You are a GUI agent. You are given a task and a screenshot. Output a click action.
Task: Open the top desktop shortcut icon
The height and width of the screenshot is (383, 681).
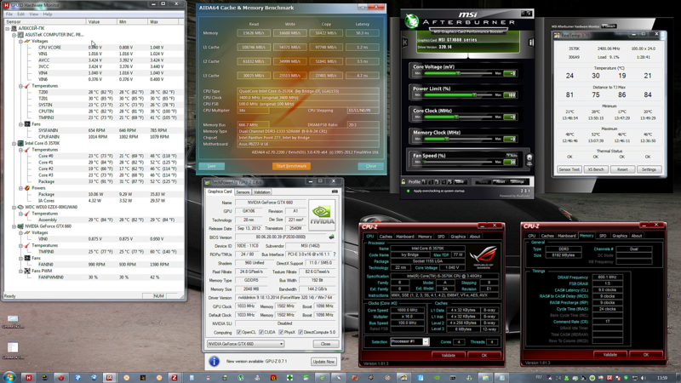tap(13, 318)
